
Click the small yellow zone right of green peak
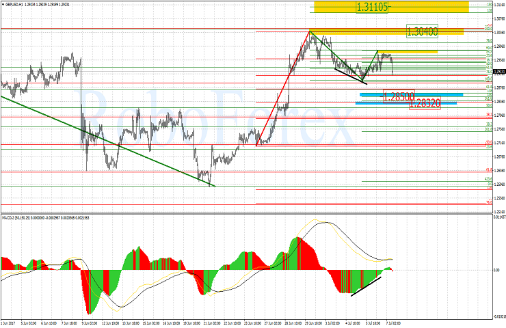click(x=416, y=51)
